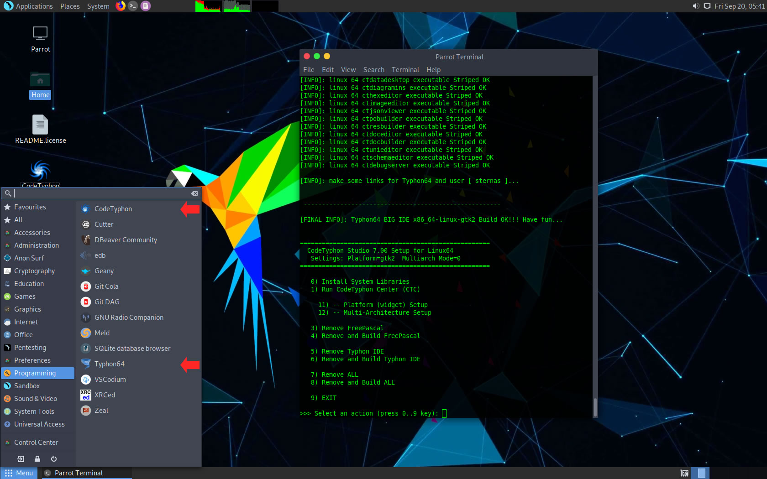767x479 pixels.
Task: Select the All category
Action: pos(38,220)
